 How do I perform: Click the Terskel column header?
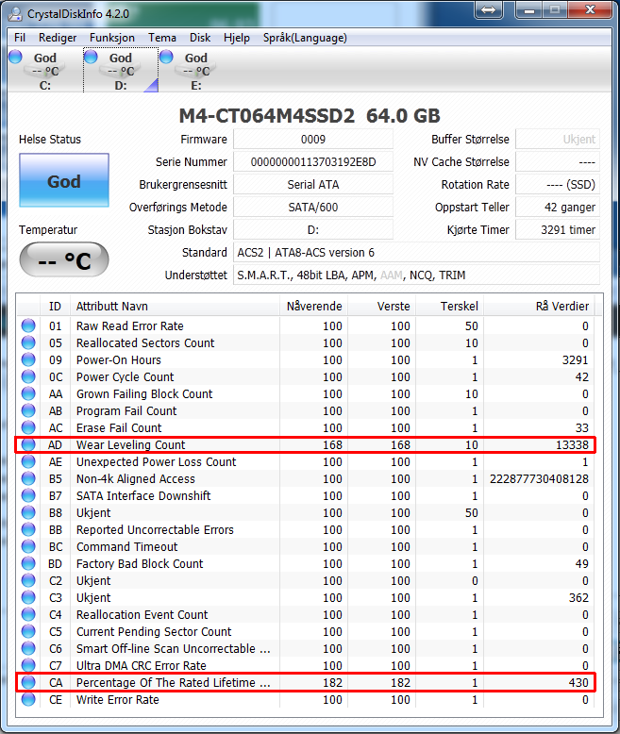(450, 306)
